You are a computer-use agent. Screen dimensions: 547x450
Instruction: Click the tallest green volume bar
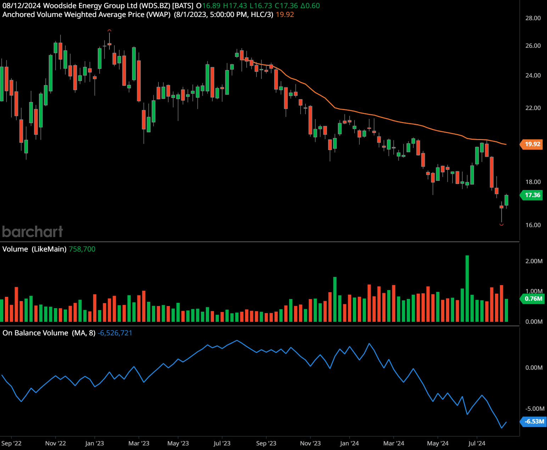pyautogui.click(x=467, y=288)
